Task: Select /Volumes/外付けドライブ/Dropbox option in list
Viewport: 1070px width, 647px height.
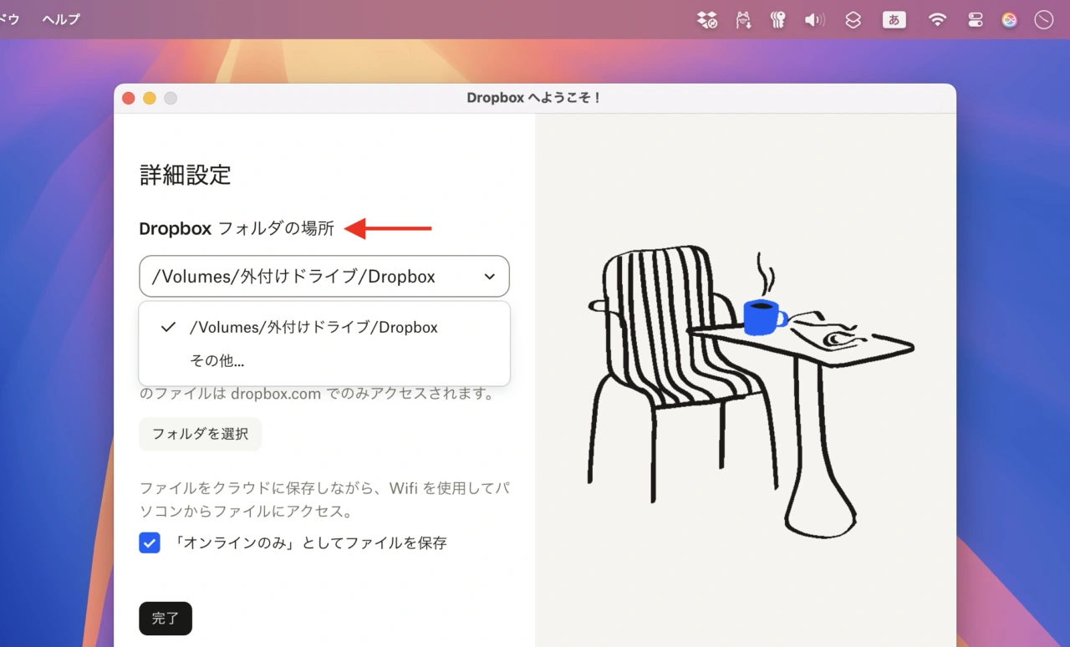Action: (x=313, y=328)
